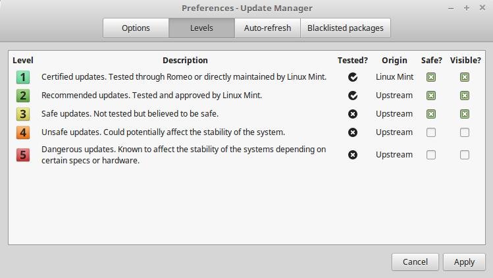Click the orange level 4 icon
The image size is (493, 278).
pyautogui.click(x=23, y=132)
